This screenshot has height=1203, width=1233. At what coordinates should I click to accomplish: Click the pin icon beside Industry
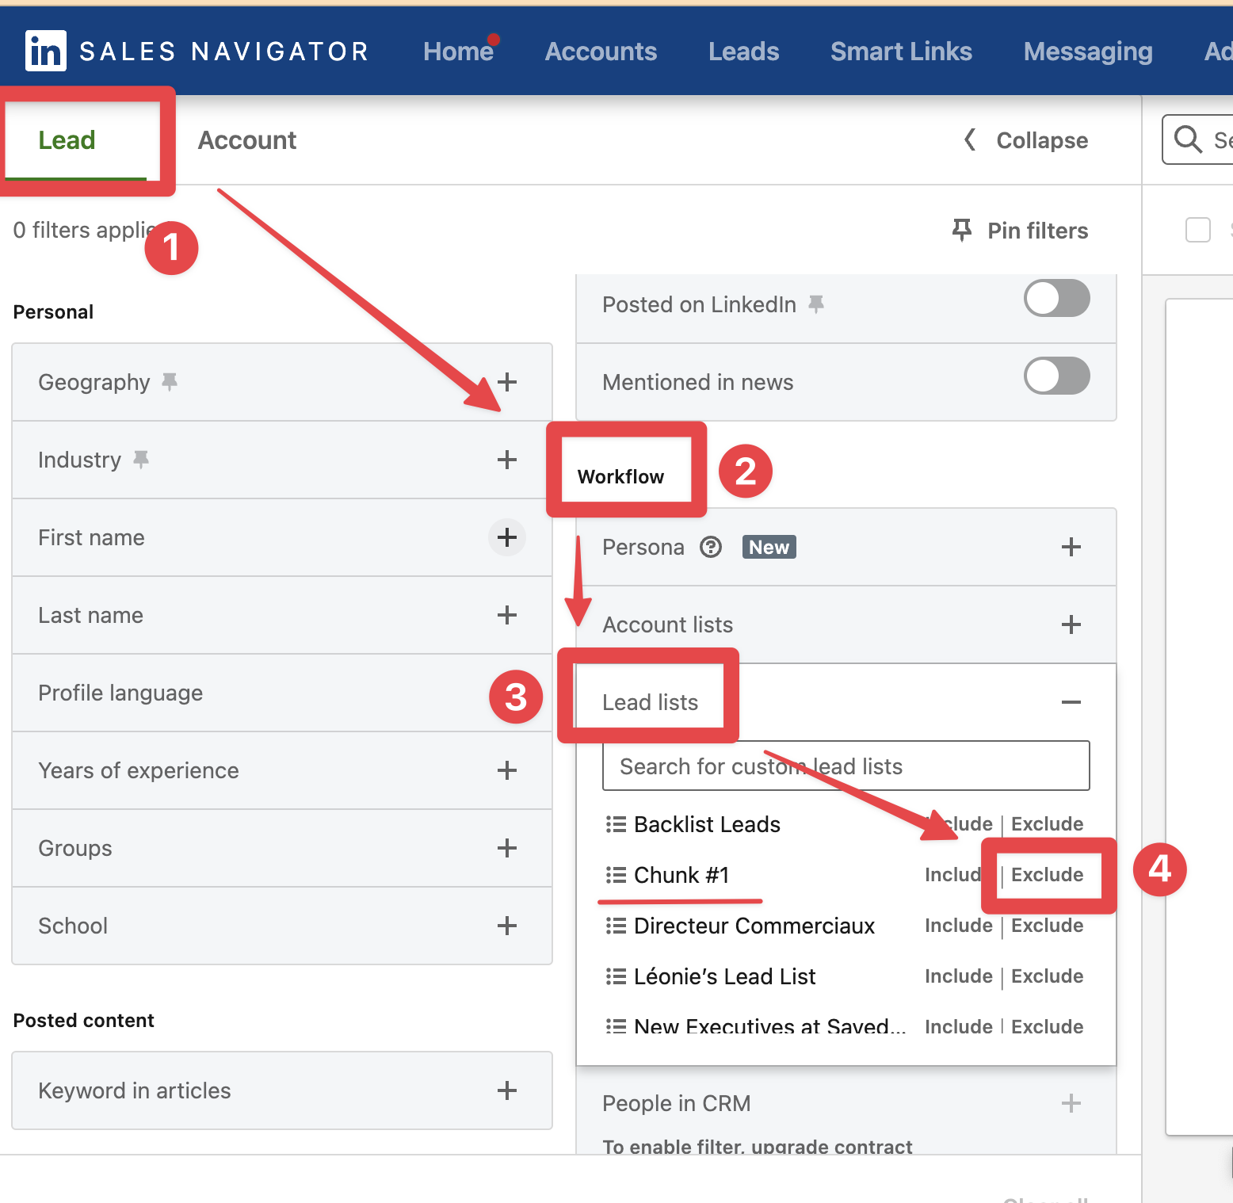[x=141, y=460]
